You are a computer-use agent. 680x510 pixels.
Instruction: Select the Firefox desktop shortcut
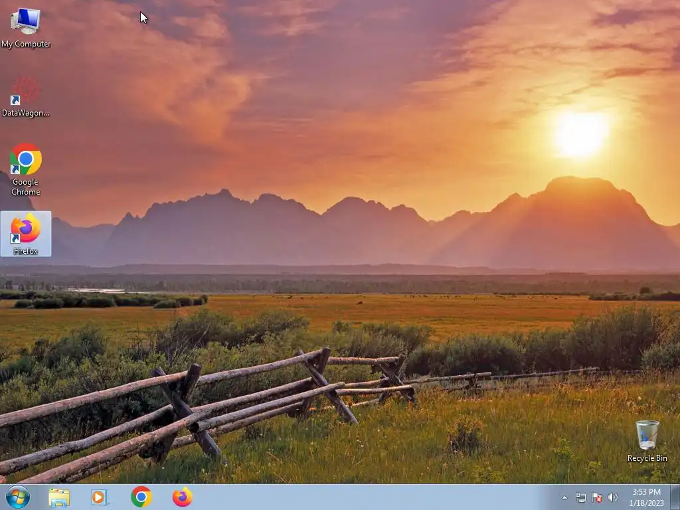pos(26,234)
